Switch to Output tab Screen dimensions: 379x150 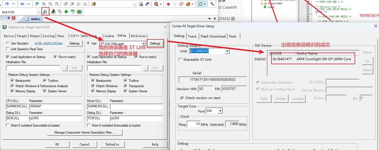(x=35, y=36)
